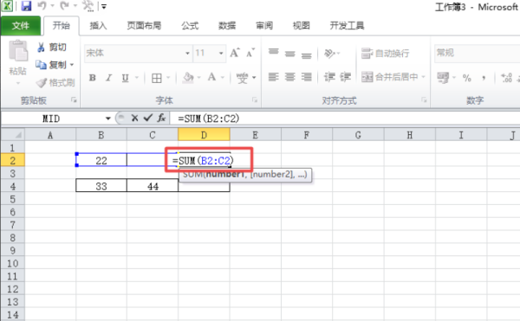Switch to the 页面布局 tab
The height and width of the screenshot is (321, 520).
144,25
